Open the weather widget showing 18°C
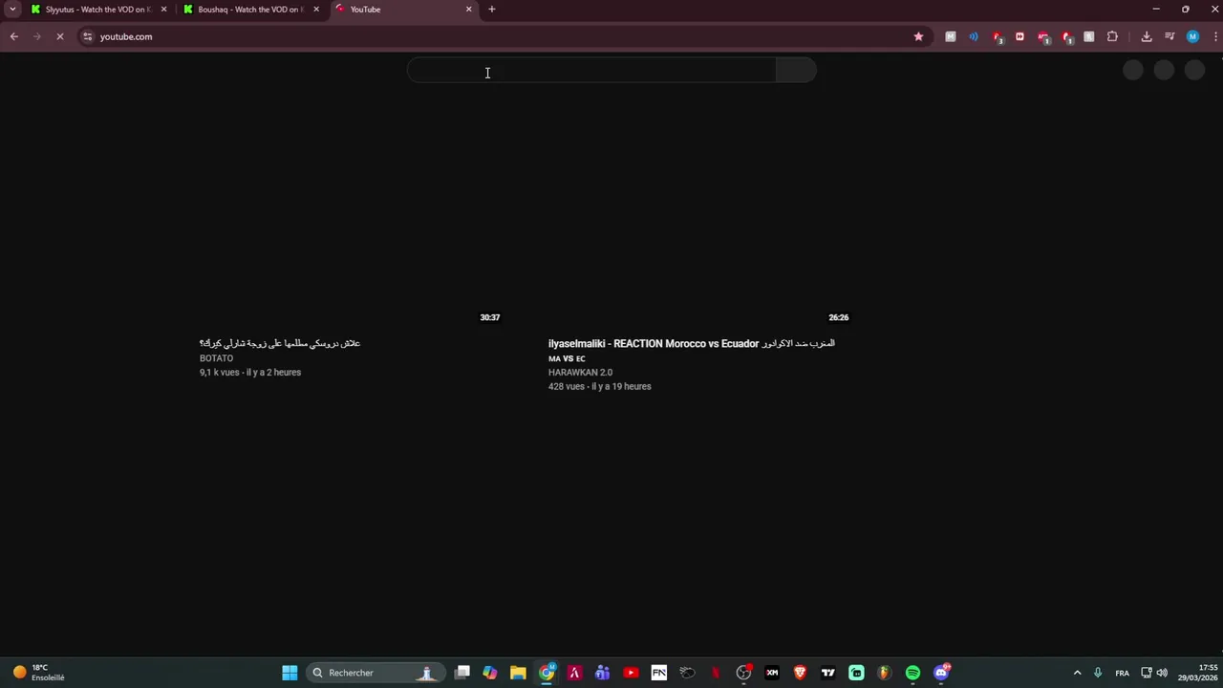The image size is (1223, 688). 38,673
